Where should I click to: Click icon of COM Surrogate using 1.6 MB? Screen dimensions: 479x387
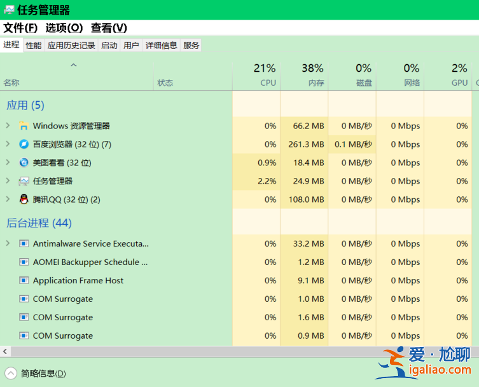point(24,317)
